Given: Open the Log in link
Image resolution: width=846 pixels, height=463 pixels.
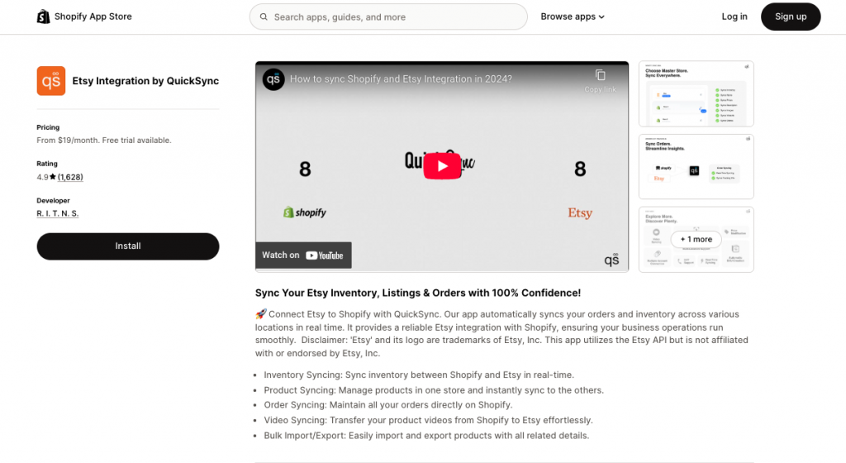Looking at the screenshot, I should [734, 17].
